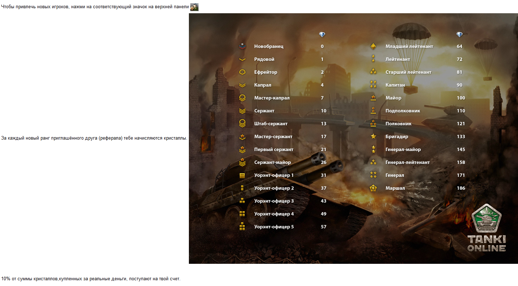Viewport: 518px width, 286px height.
Task: Click the Подполковник rank icon
Action: click(373, 111)
